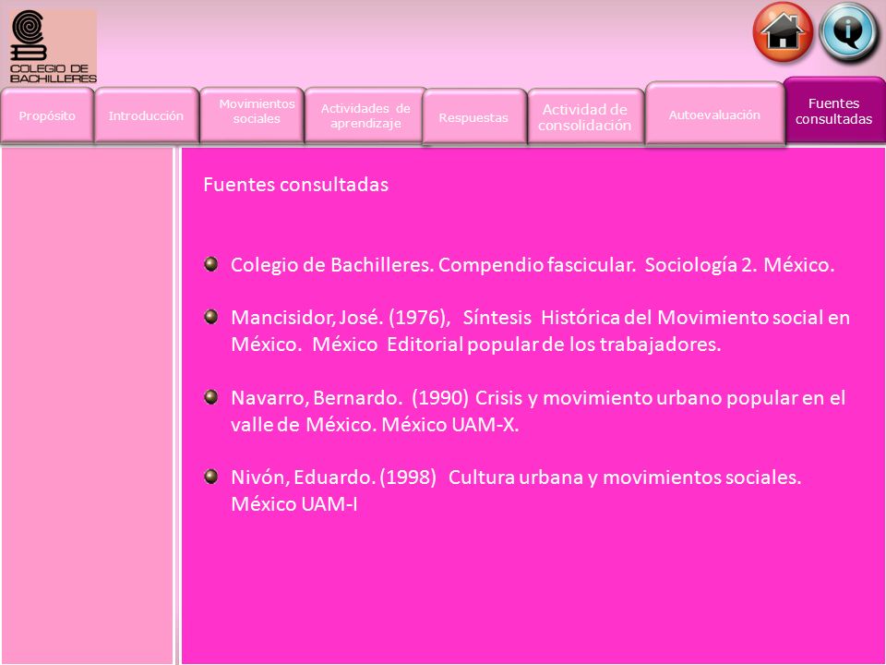Click the 'Fuentes consultadas' heading text

coord(295,185)
